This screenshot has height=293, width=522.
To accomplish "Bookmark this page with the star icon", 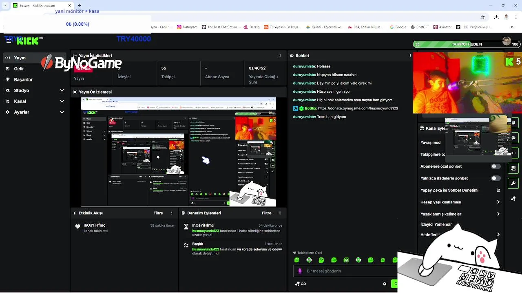I will pyautogui.click(x=483, y=17).
